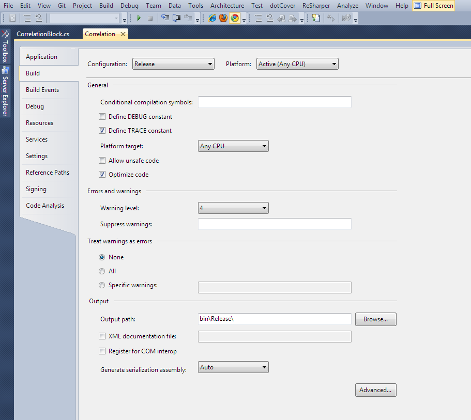The image size is (471, 420).
Task: Enable Allow unsafe code checkbox
Action: (102, 161)
